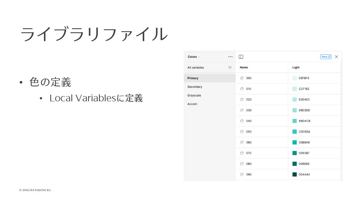Screen dimensions: 360x202
Task: Toggle the sidebar panel icon
Action: click(241, 57)
